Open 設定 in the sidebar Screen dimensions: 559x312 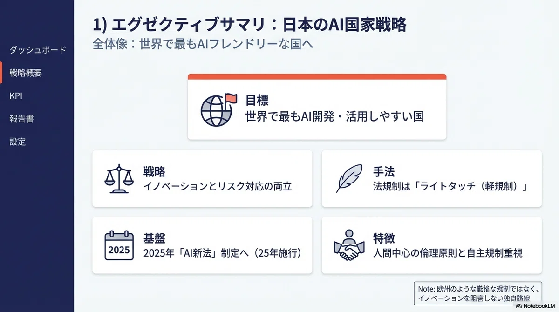click(x=18, y=142)
